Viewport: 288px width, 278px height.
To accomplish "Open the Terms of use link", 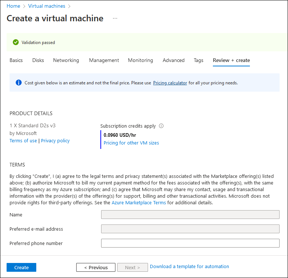I will coord(23,141).
